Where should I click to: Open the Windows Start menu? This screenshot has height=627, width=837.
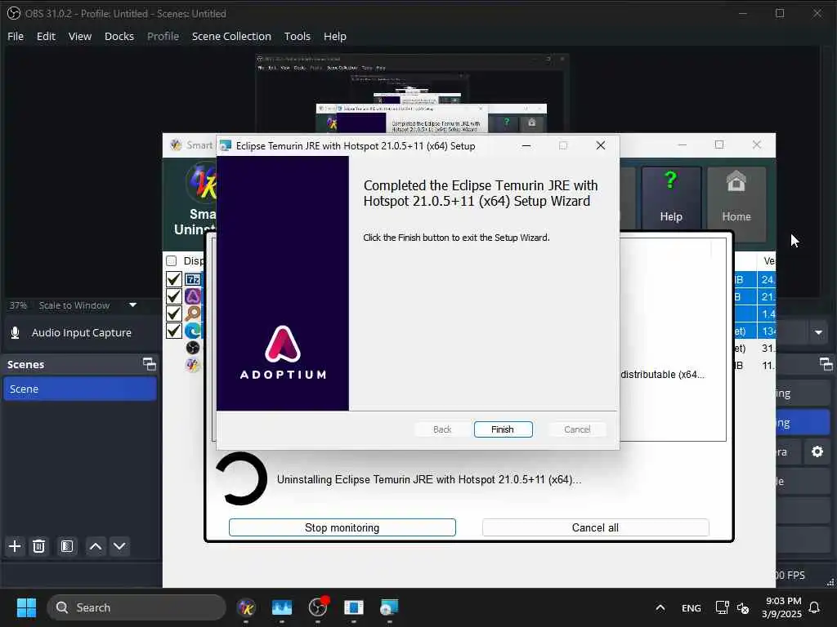coord(26,607)
